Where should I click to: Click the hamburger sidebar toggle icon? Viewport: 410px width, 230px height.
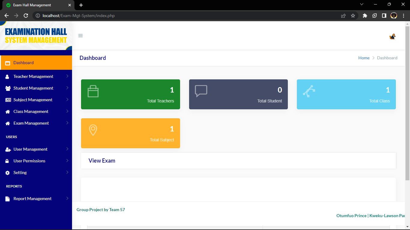coord(80,35)
